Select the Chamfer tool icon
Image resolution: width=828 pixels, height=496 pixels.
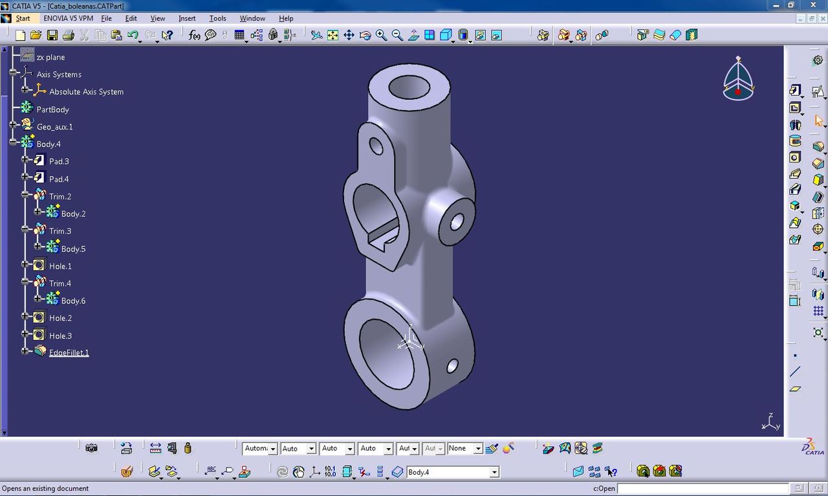[818, 163]
